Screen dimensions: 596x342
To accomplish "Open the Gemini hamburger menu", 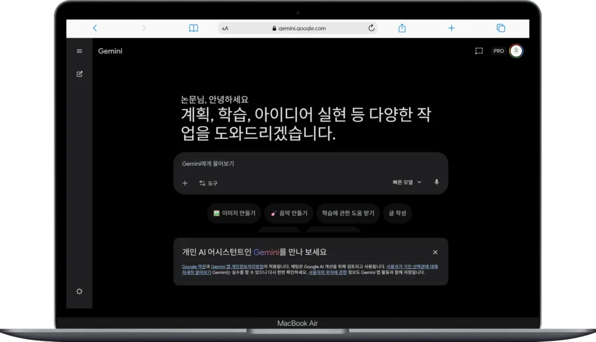I will coord(79,51).
